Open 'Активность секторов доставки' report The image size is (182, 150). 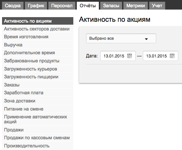coord(38,29)
